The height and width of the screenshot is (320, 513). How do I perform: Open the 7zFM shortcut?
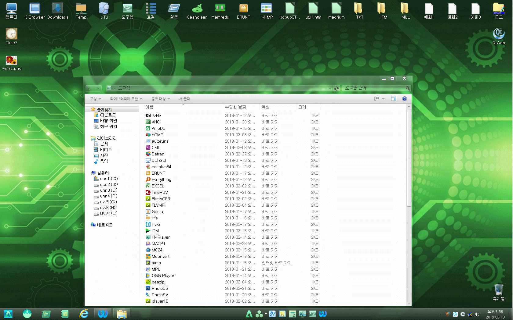tap(154, 116)
